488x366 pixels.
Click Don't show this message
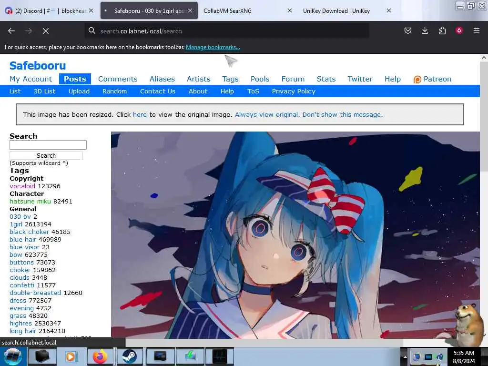click(341, 114)
